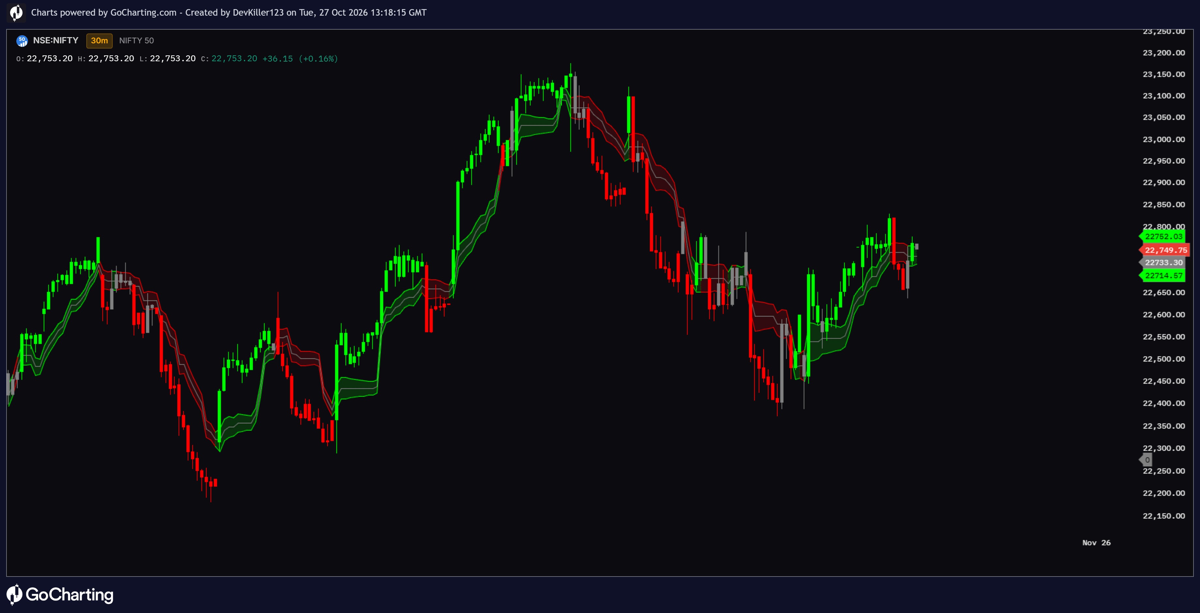Click the NIFTY 50 name label
Viewport: 1200px width, 613px height.
coord(137,40)
